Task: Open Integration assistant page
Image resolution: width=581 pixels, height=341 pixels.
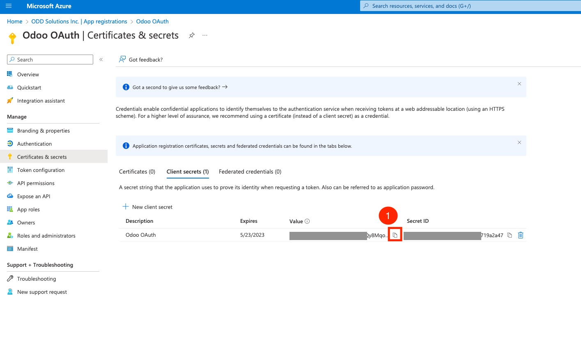Action: pos(41,101)
